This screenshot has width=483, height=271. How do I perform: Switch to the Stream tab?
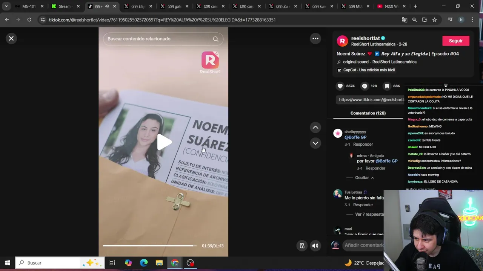pyautogui.click(x=64, y=6)
